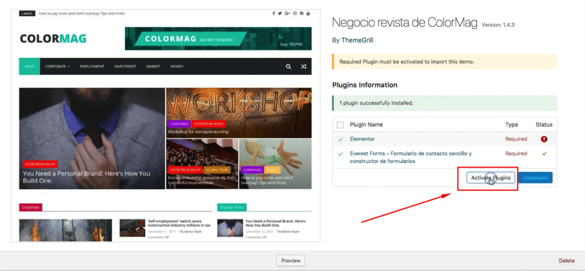Click the YouTube icon in the demo header
This screenshot has width=585, height=271.
point(308,14)
